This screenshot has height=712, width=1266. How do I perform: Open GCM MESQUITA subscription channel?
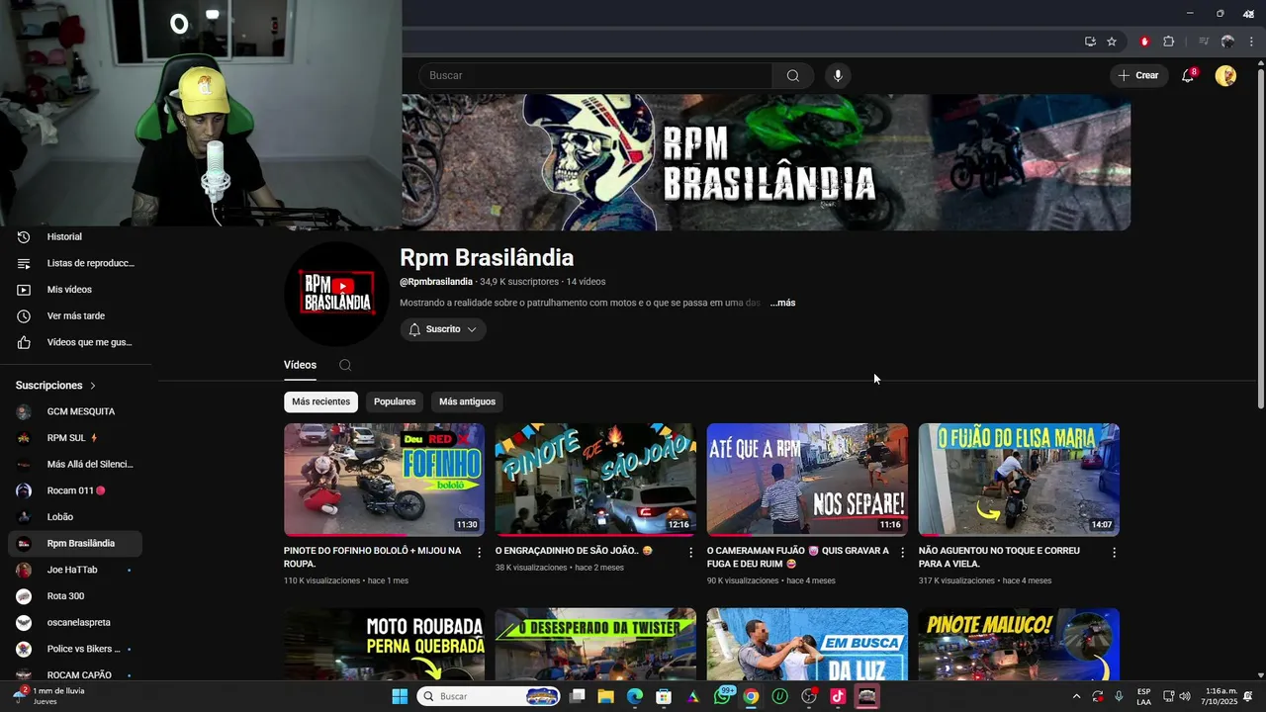[75, 411]
